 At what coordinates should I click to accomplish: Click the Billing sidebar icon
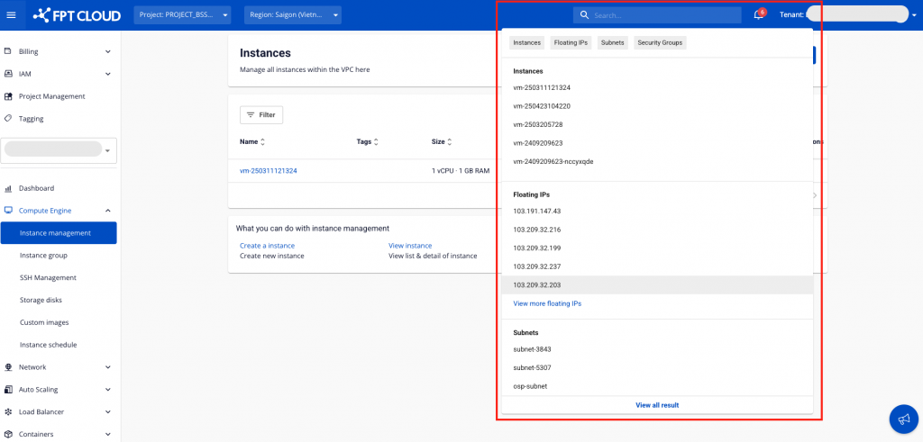pos(8,51)
